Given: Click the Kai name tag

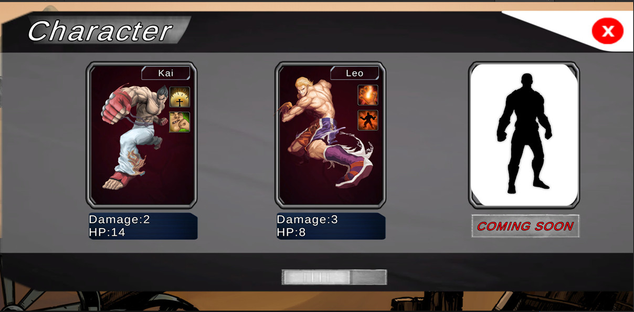Looking at the screenshot, I should pyautogui.click(x=166, y=73).
